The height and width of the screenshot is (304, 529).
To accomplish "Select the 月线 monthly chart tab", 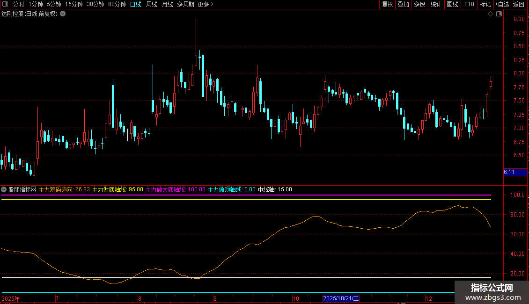I will (167, 5).
